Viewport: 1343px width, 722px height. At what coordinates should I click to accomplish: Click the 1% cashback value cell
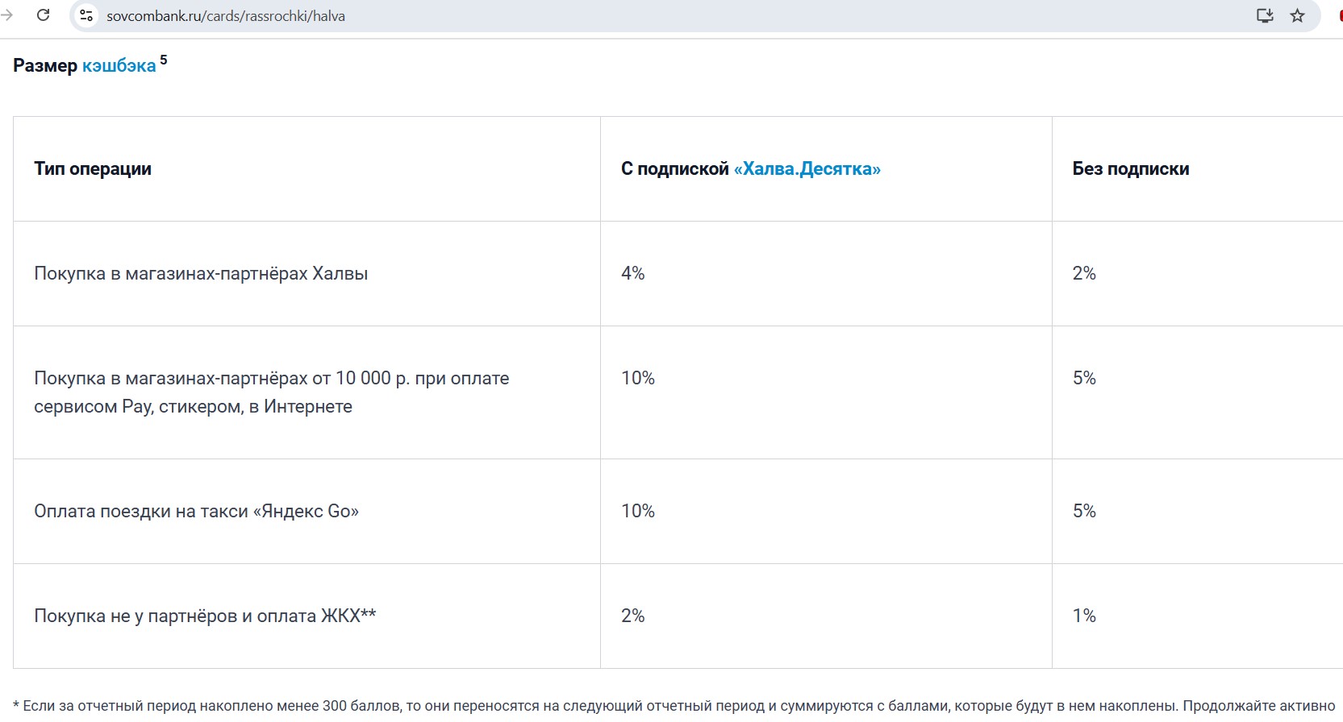tap(1084, 616)
